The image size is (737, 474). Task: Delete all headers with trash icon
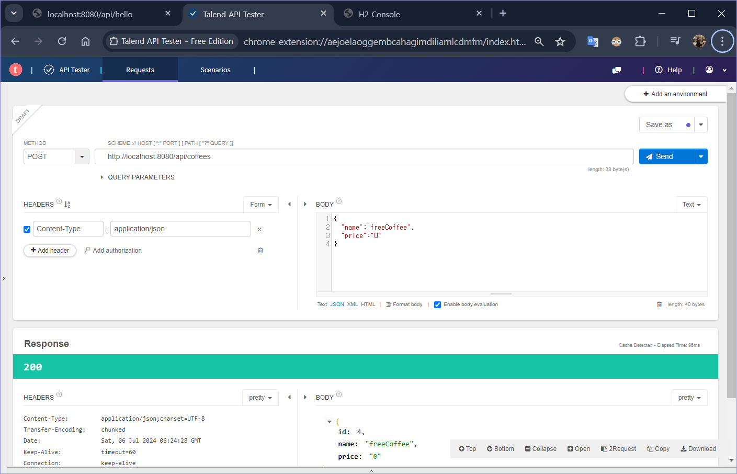[x=260, y=251]
